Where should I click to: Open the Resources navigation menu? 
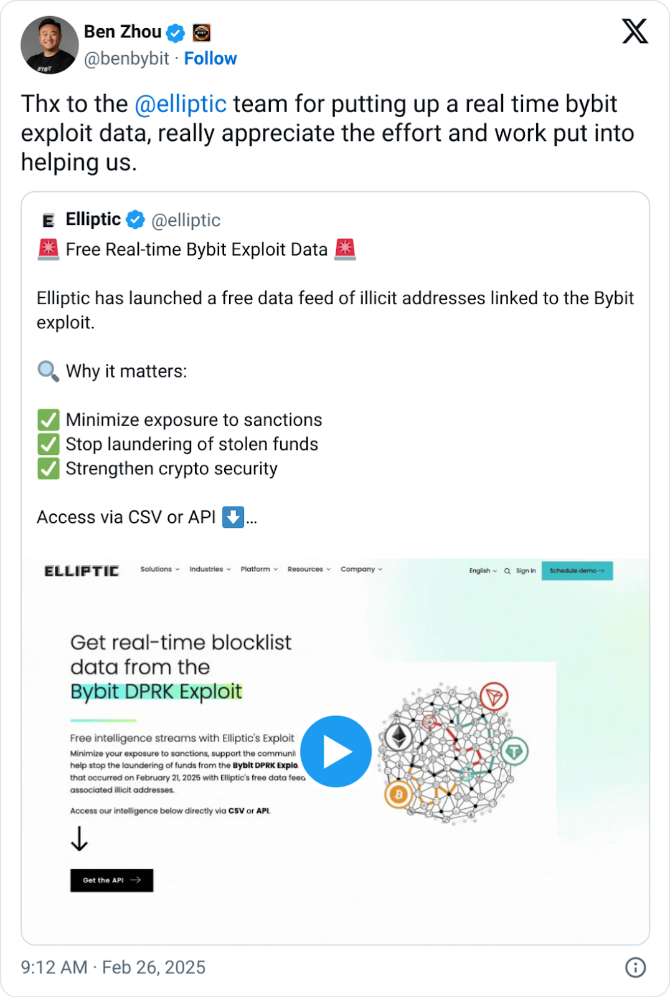point(309,570)
